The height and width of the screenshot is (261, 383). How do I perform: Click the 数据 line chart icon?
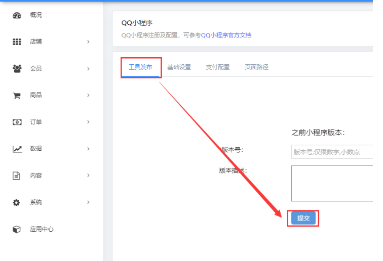pyautogui.click(x=17, y=149)
